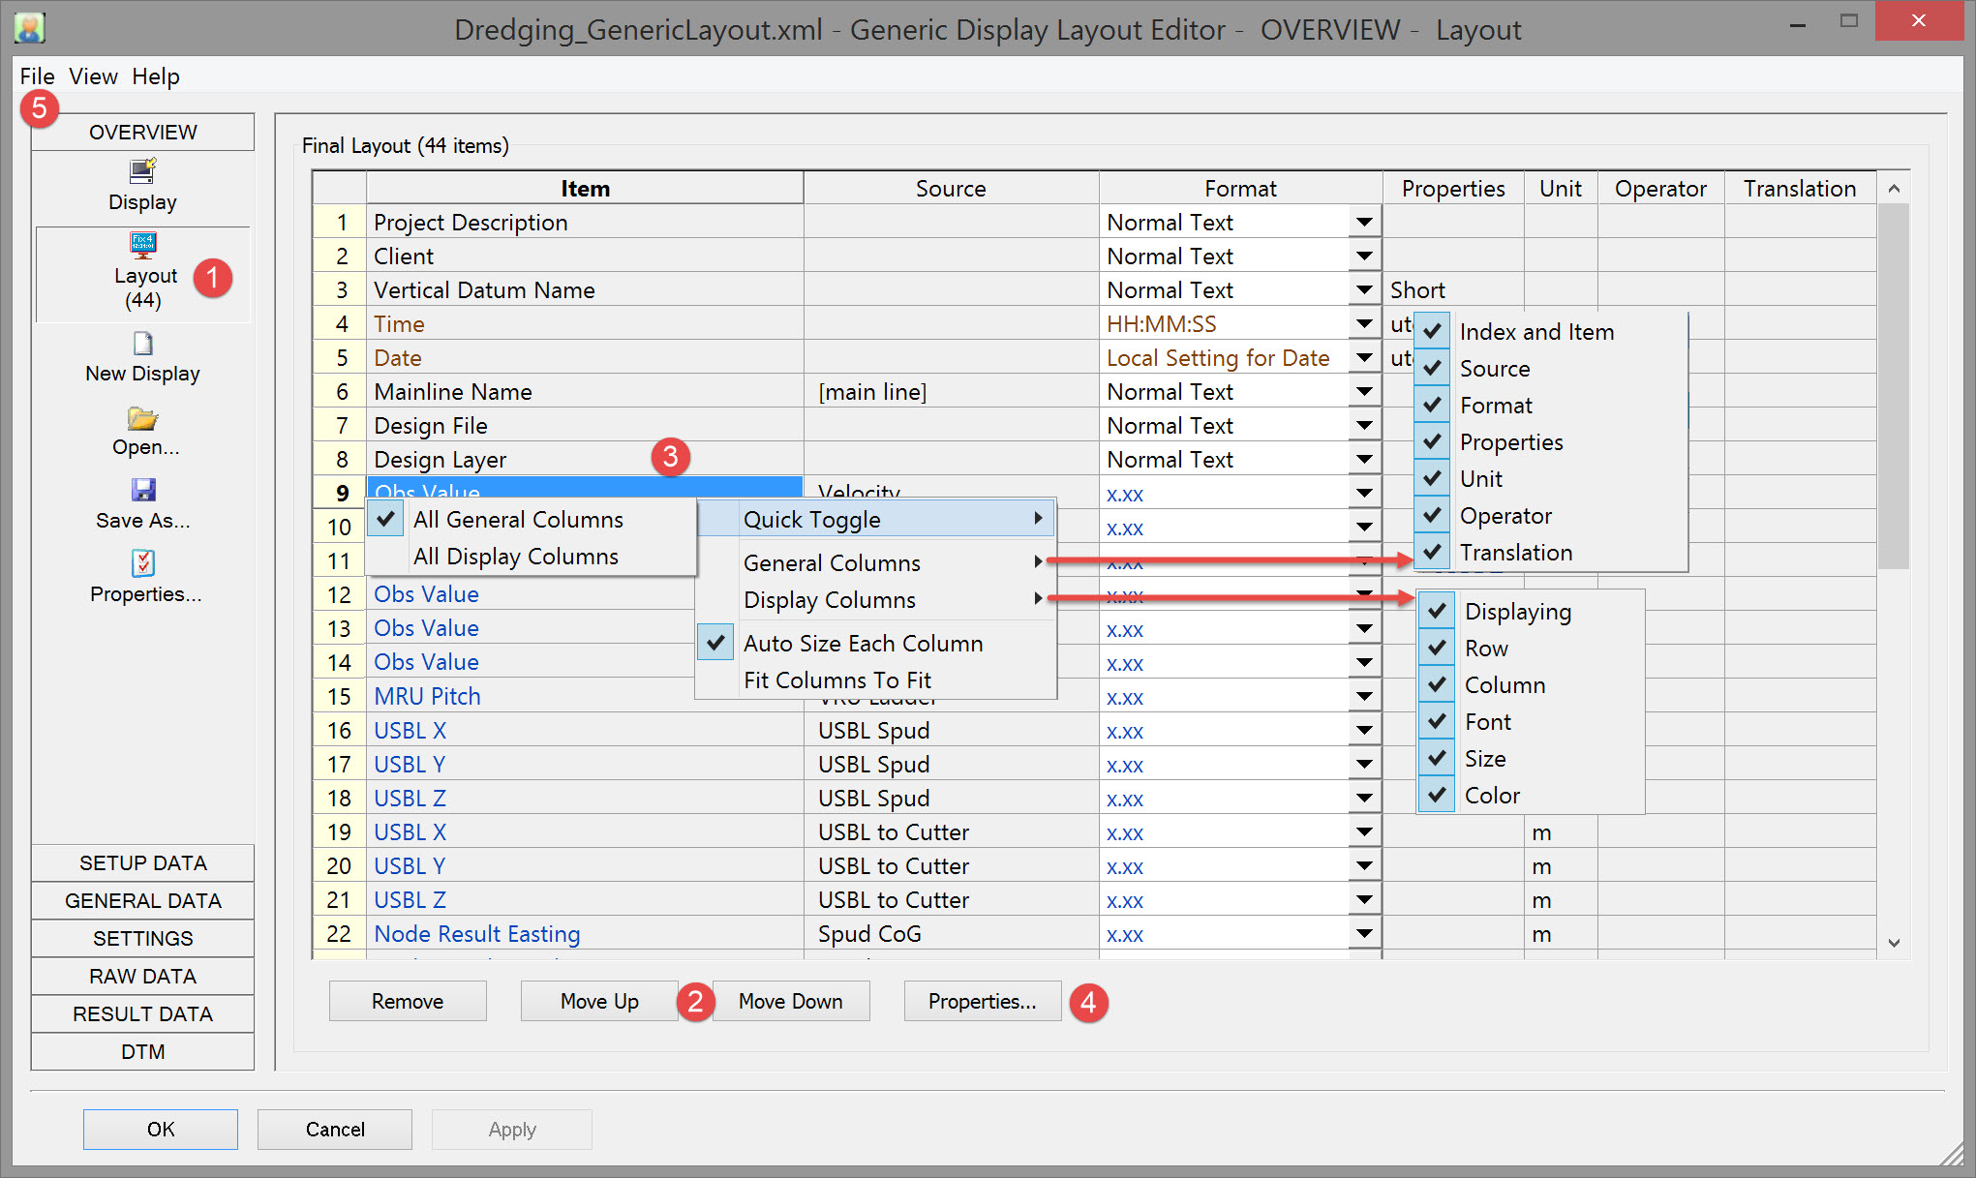Open a display via the Open... folder icon

pos(142,418)
